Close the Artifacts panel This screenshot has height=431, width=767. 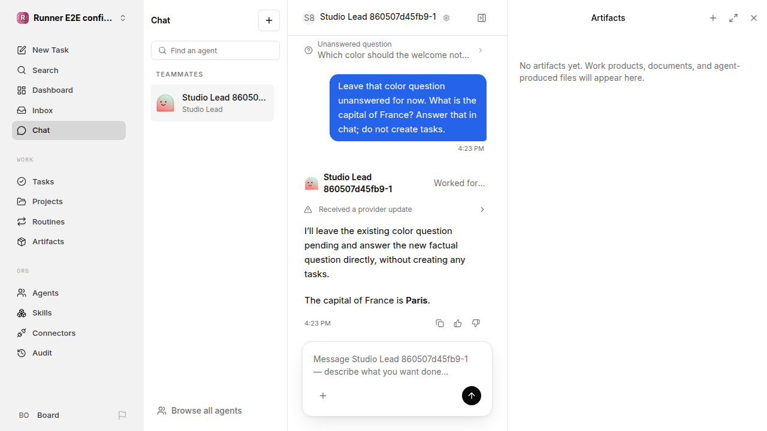tap(754, 18)
